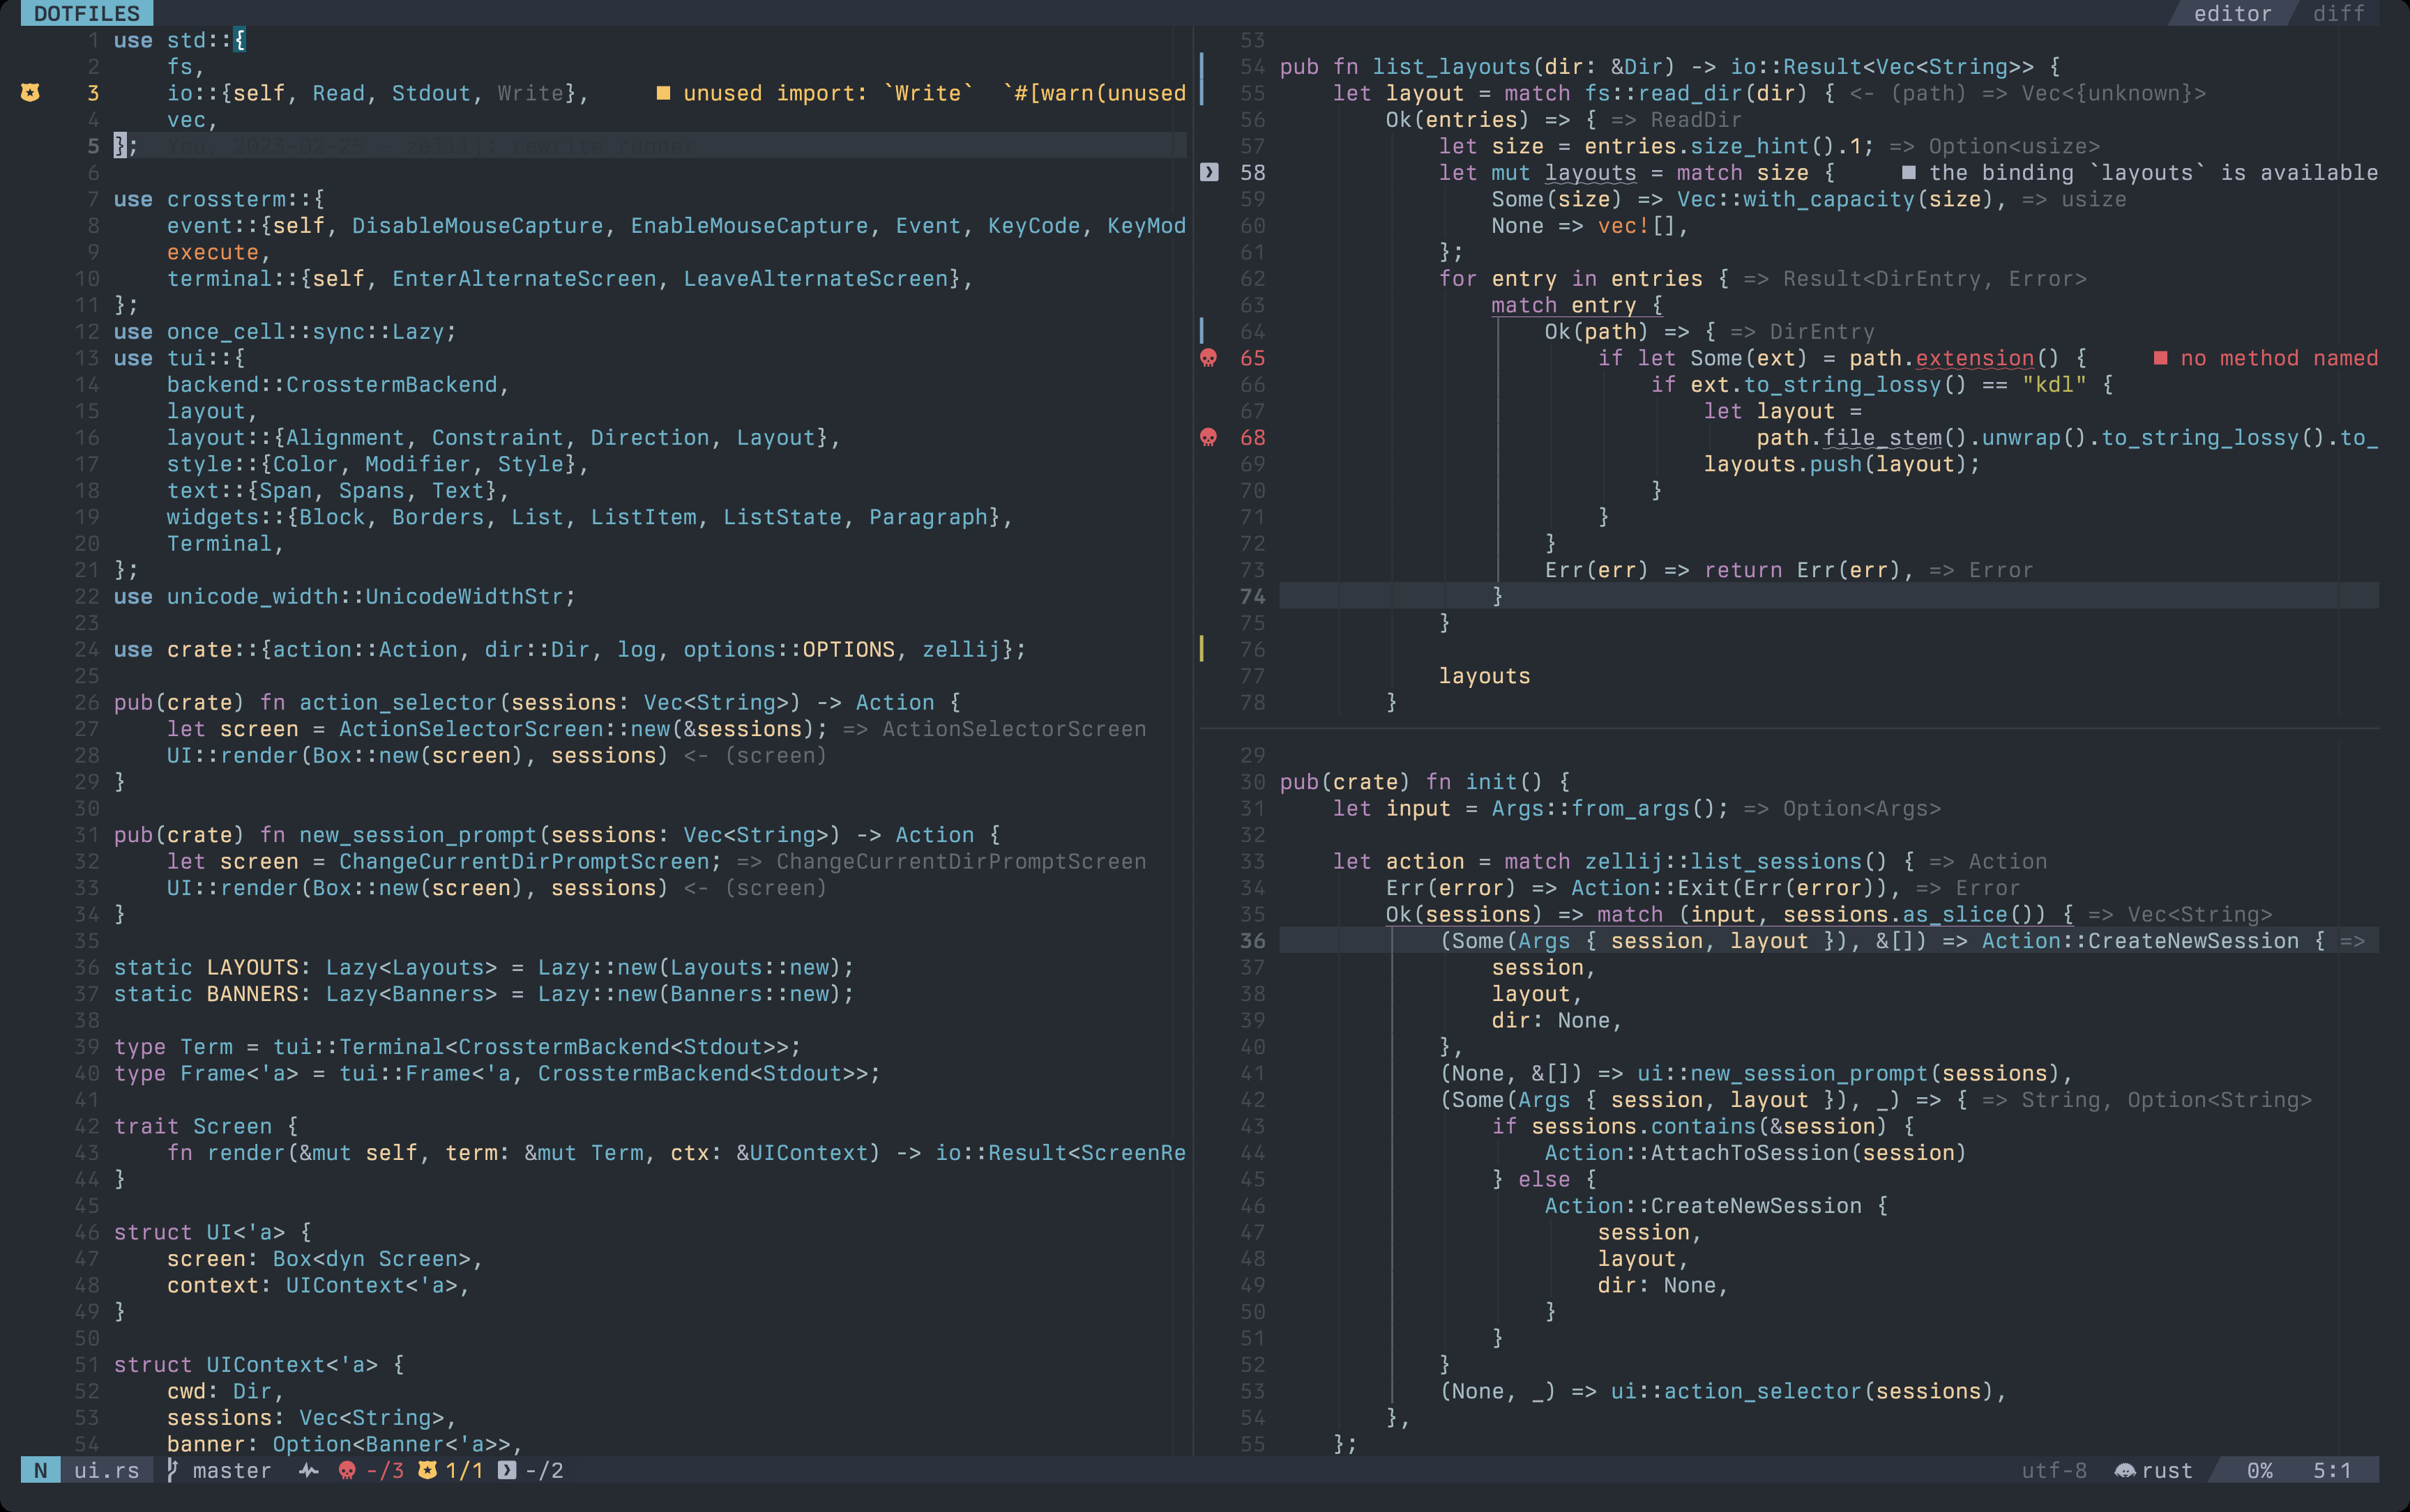Click the ui.rs filename in statusline
The image size is (2410, 1512).
pyautogui.click(x=106, y=1470)
